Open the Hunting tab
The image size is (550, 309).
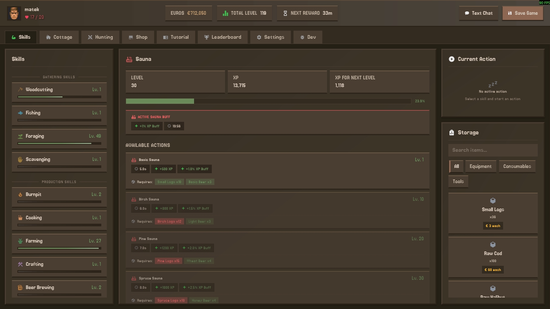tap(101, 37)
